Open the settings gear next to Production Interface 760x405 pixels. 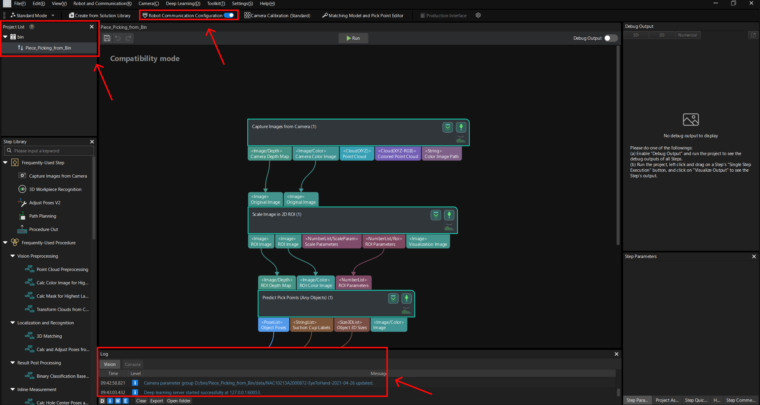tap(478, 15)
